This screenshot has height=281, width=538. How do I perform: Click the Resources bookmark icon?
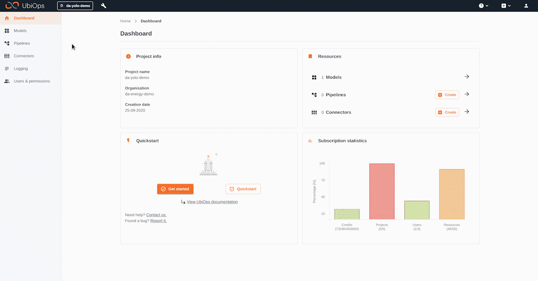(x=310, y=56)
